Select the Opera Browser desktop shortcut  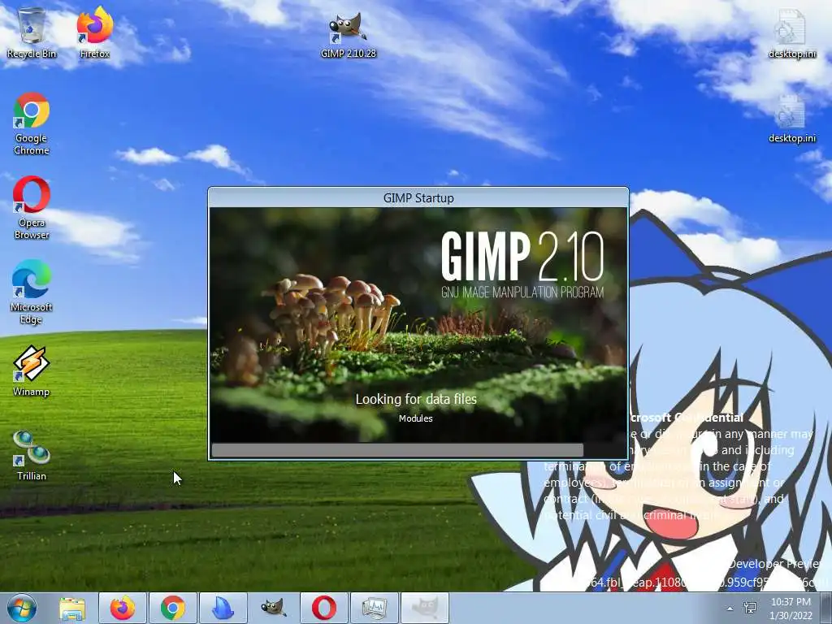(x=32, y=208)
